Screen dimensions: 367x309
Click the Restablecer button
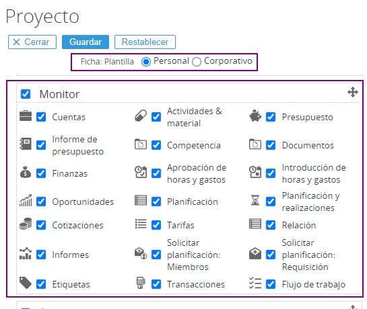(x=145, y=42)
